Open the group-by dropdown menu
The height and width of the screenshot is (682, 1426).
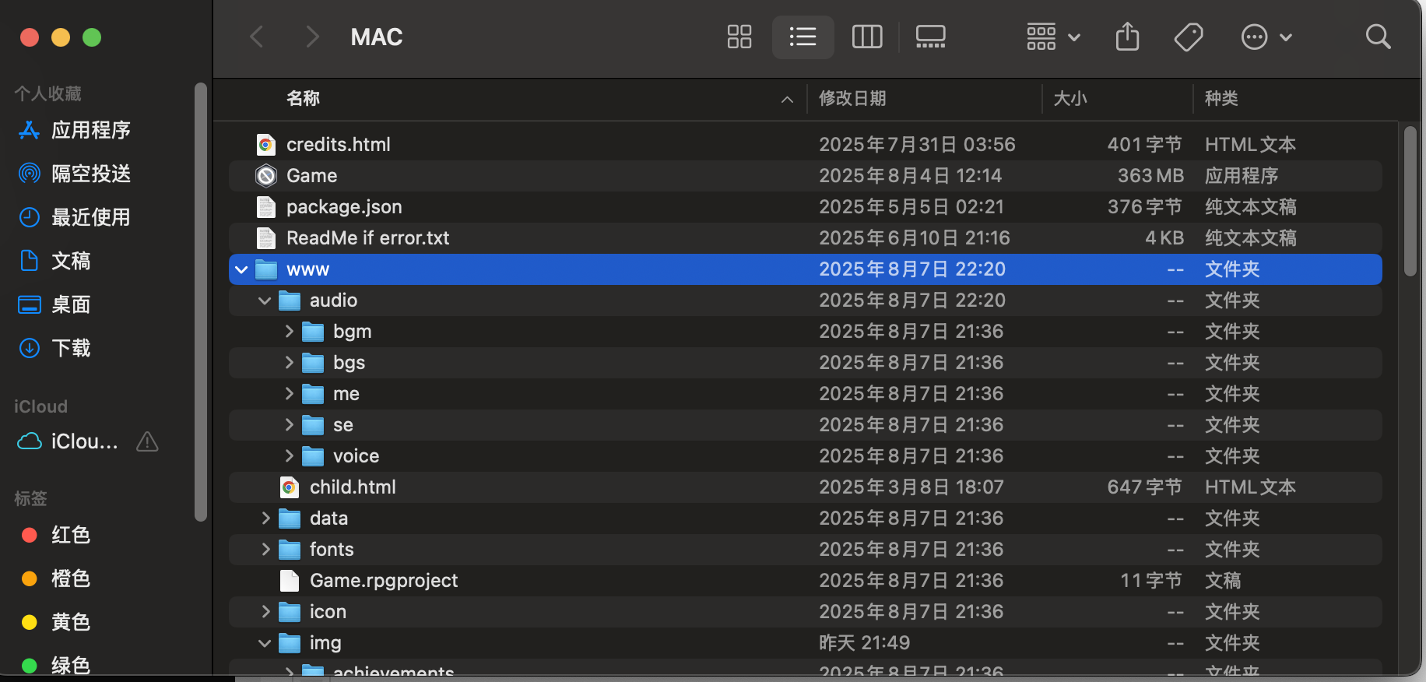pos(1053,37)
